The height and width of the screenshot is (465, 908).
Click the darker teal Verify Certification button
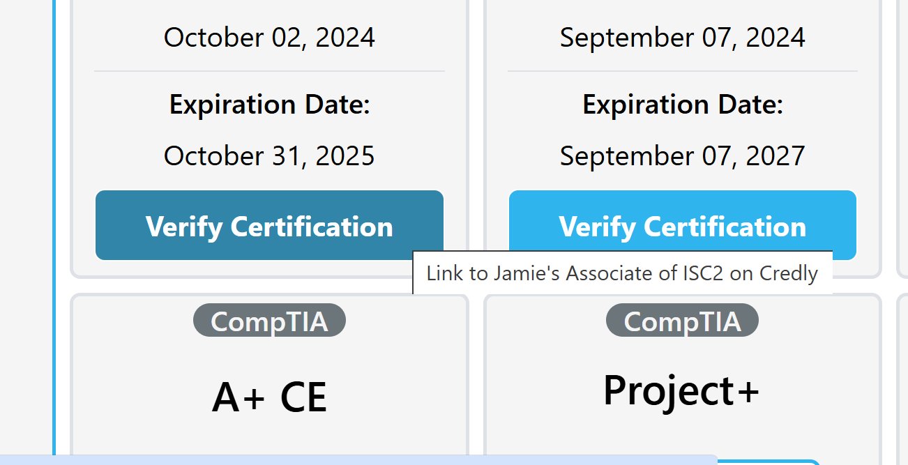(x=270, y=225)
